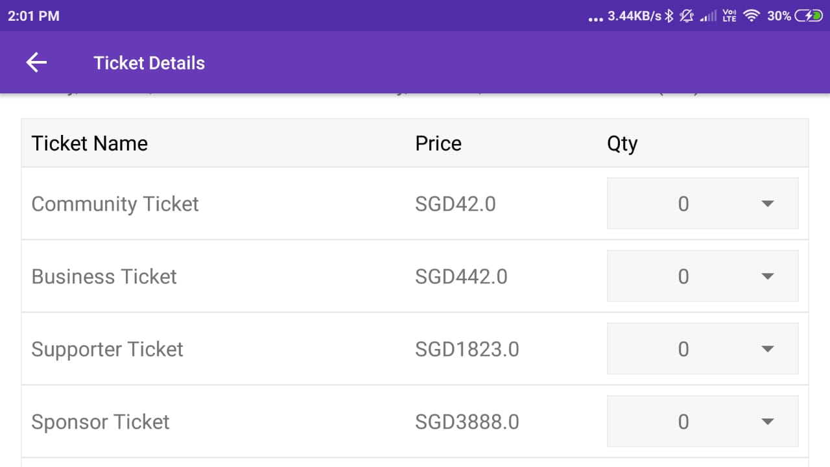
Task: Tap the Qty column header
Action: (622, 143)
